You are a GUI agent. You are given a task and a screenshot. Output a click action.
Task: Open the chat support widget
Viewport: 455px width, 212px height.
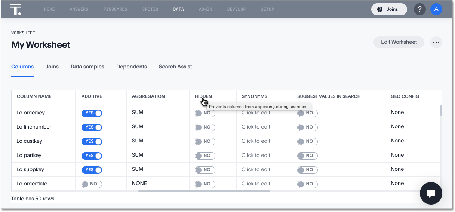(x=431, y=193)
